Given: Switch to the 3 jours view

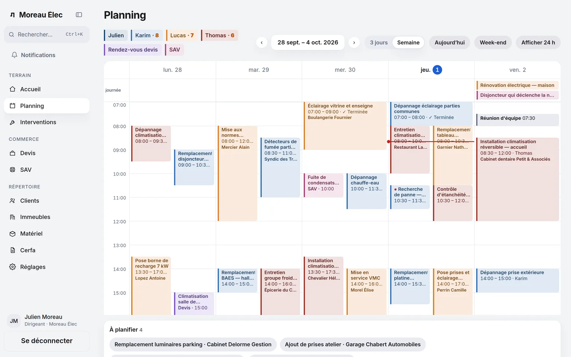Looking at the screenshot, I should pos(379,42).
